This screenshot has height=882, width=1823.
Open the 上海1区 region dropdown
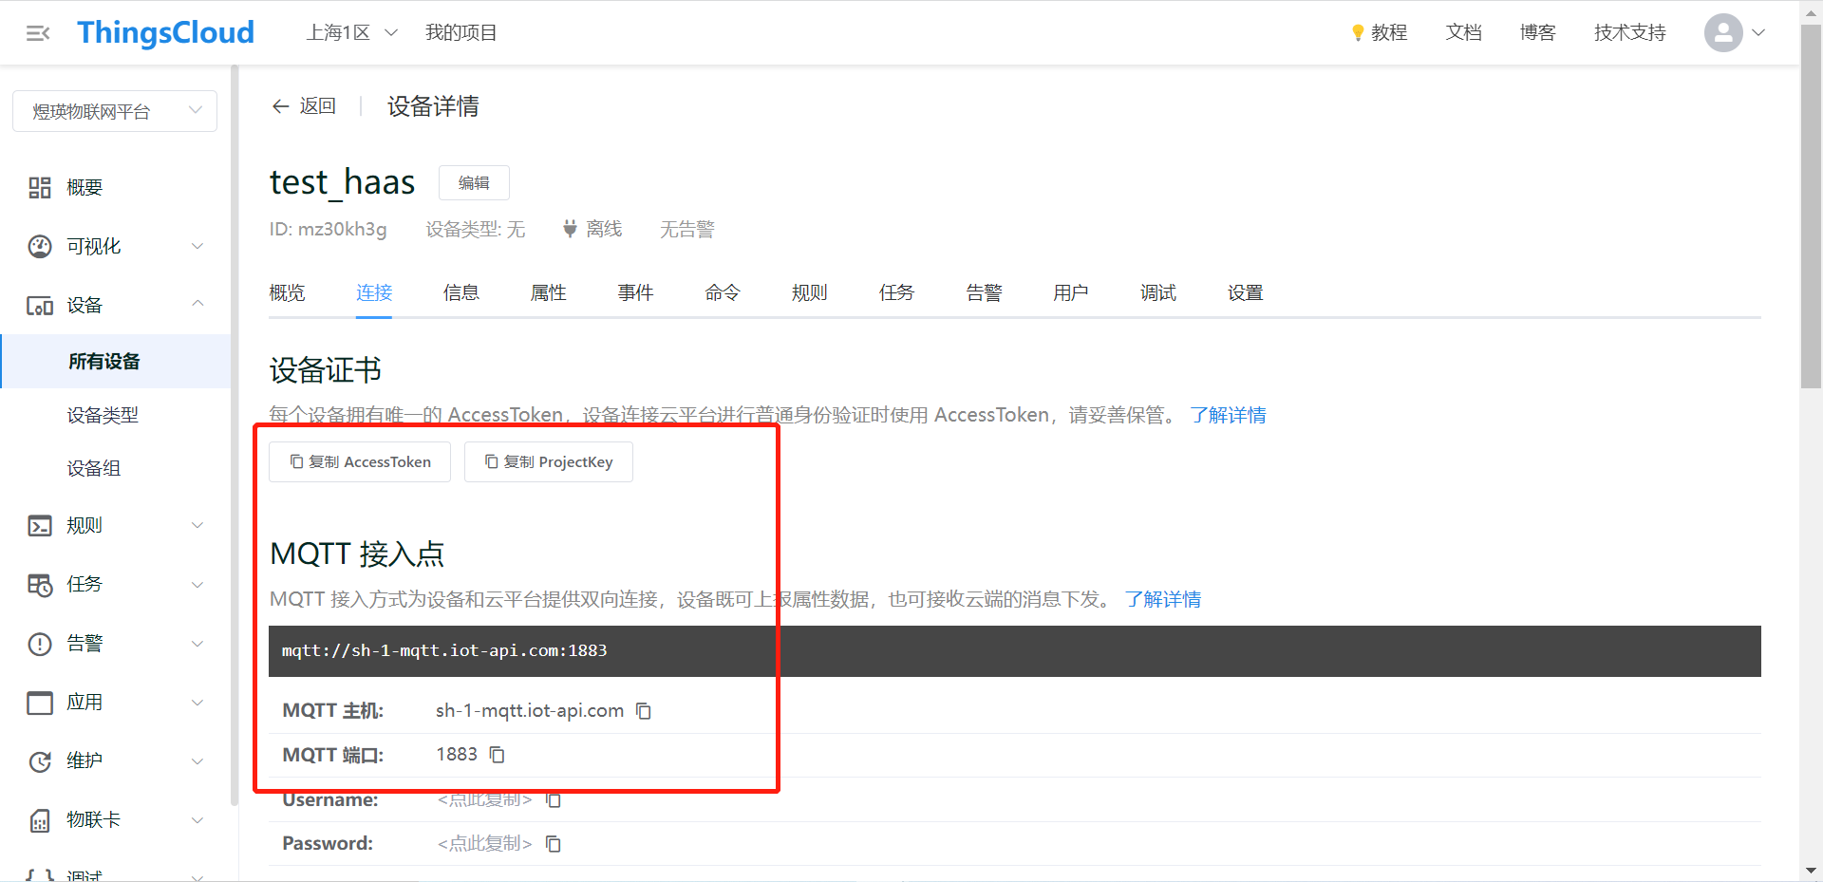[351, 33]
